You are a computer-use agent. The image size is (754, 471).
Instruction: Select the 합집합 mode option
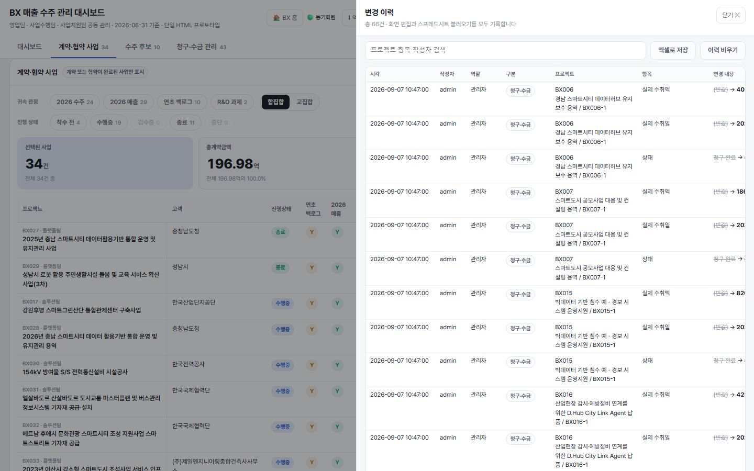click(x=276, y=102)
